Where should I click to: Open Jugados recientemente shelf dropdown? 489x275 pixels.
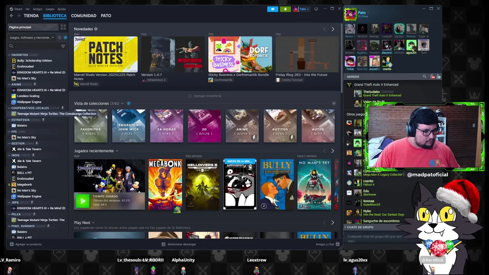pos(117,151)
